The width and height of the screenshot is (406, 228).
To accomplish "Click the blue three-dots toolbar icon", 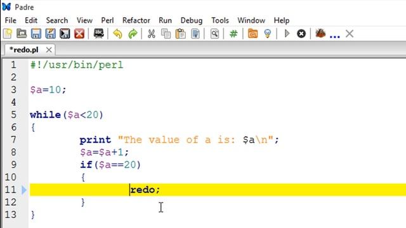I will (x=334, y=37).
